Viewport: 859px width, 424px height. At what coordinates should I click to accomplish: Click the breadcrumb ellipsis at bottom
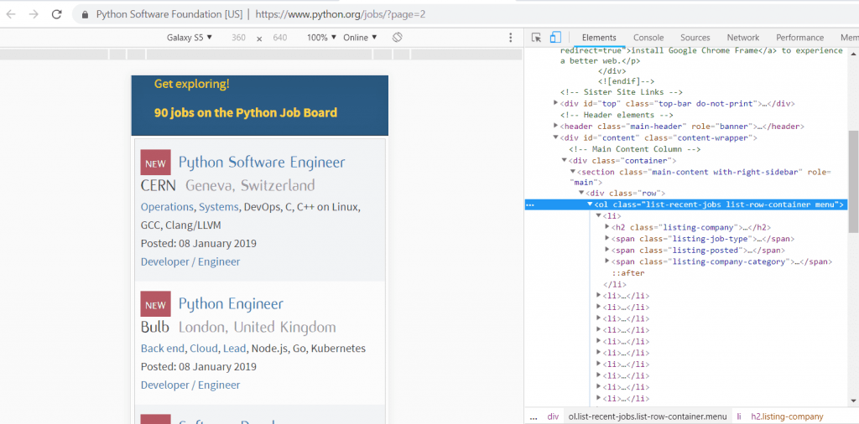click(x=534, y=417)
